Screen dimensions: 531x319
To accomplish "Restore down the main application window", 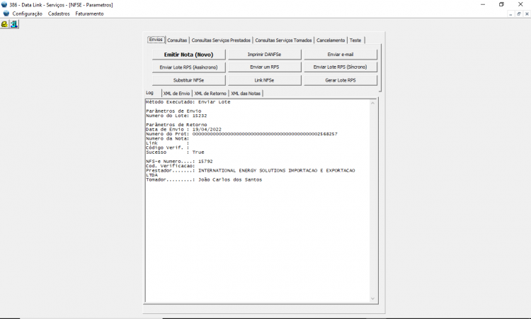I will click(x=501, y=4).
